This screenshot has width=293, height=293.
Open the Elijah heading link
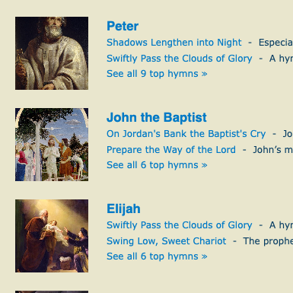(x=123, y=209)
